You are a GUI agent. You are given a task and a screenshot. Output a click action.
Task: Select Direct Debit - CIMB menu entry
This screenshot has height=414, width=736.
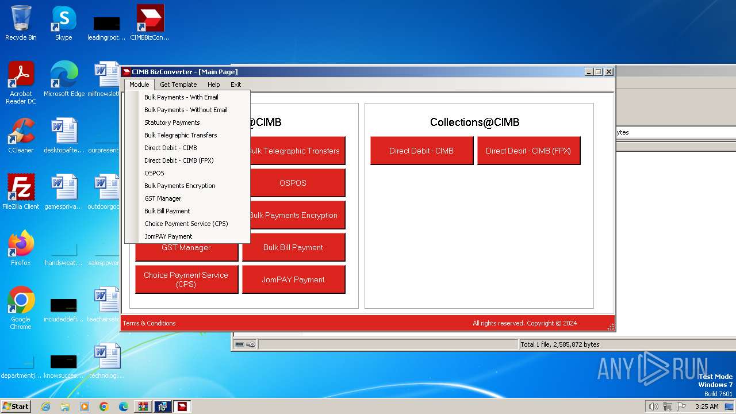click(187, 148)
